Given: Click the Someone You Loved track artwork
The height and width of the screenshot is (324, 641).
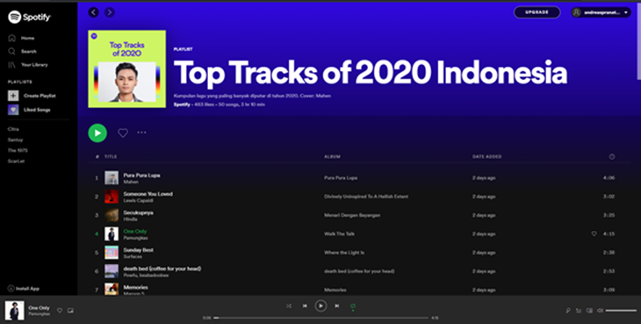Looking at the screenshot, I should 112,197.
